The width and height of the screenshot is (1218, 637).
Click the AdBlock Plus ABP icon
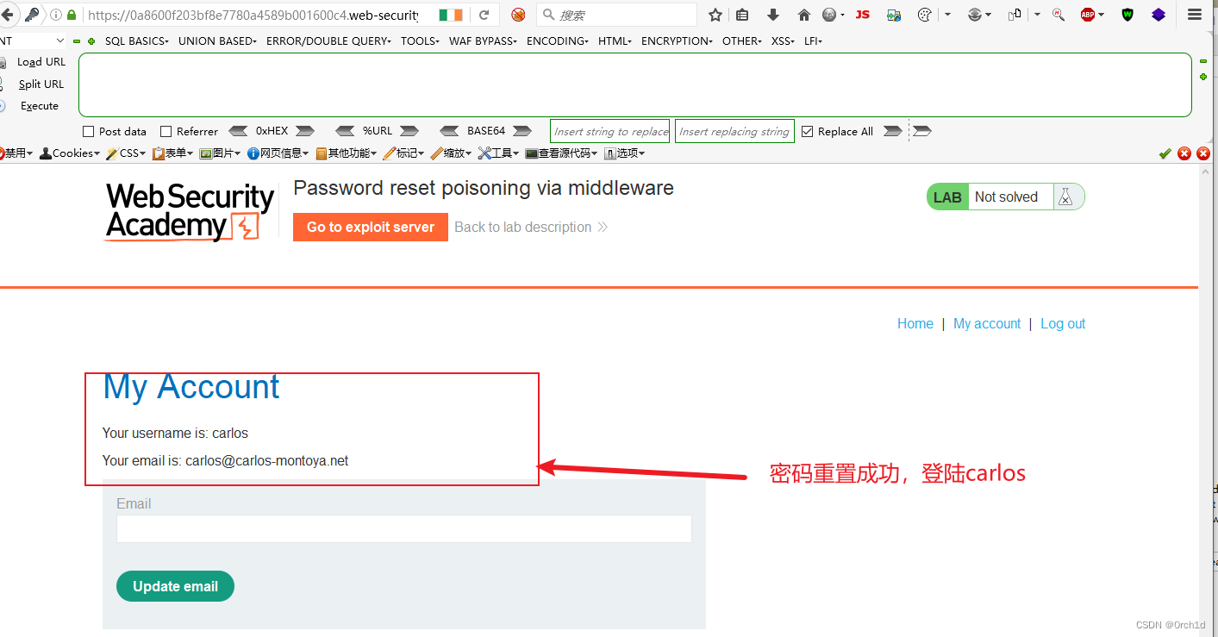(1088, 15)
